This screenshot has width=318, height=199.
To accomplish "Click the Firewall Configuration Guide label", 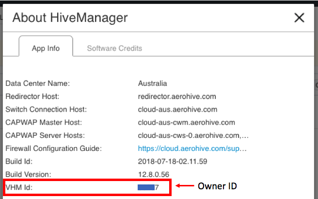I will click(x=53, y=148).
